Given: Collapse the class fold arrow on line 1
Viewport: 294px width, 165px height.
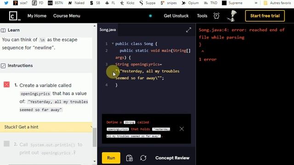Looking at the screenshot, I should 113,44.
